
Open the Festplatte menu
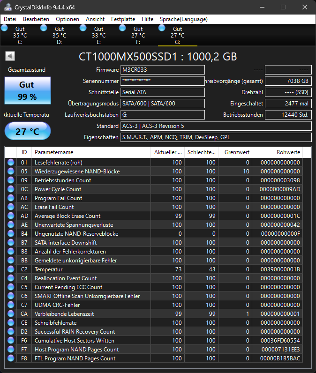click(x=123, y=19)
